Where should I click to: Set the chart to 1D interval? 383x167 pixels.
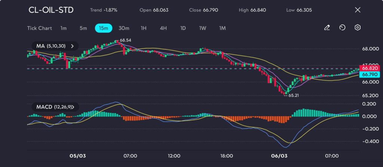pyautogui.click(x=183, y=28)
